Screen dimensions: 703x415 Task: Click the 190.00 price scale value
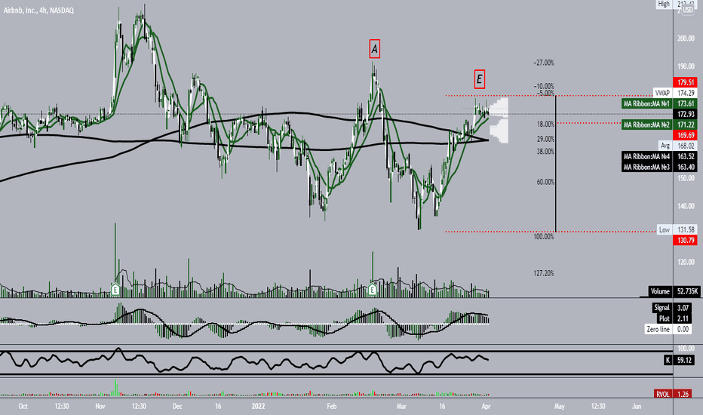(x=686, y=66)
